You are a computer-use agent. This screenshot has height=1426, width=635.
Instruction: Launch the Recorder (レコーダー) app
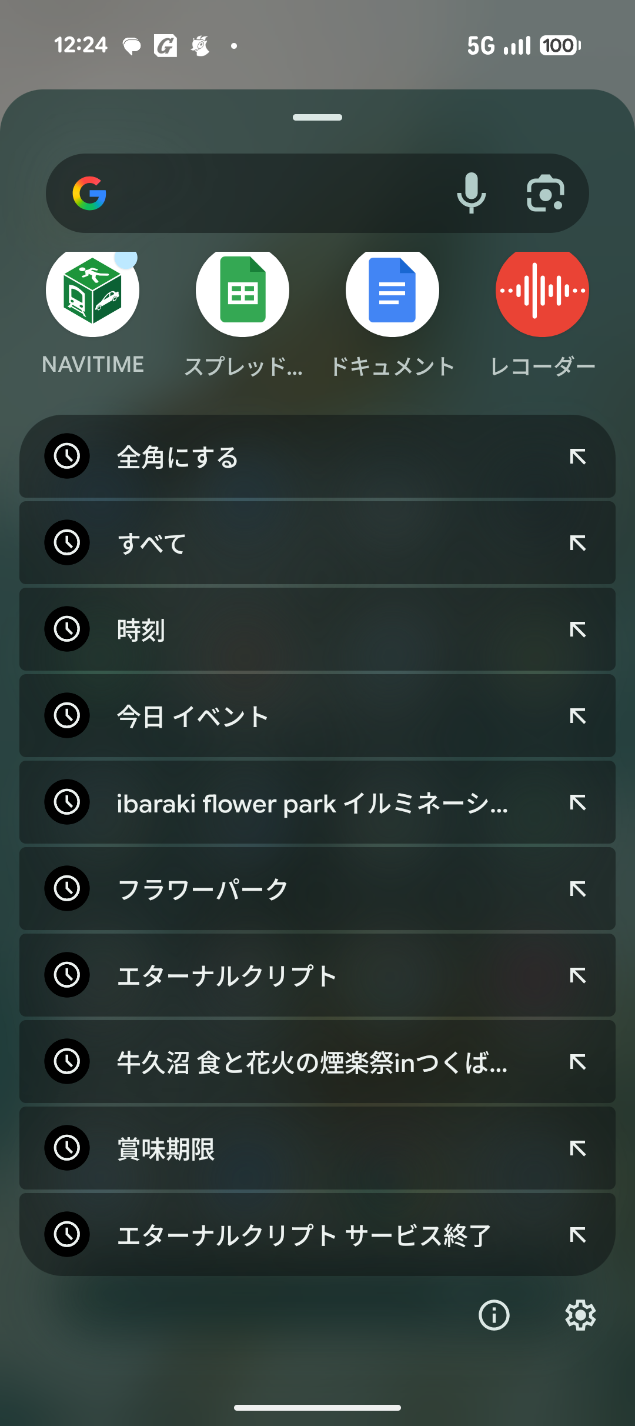(x=542, y=291)
